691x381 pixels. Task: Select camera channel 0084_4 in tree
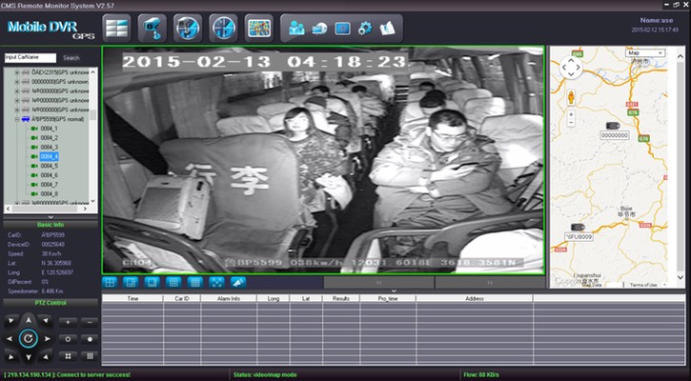pyautogui.click(x=50, y=156)
